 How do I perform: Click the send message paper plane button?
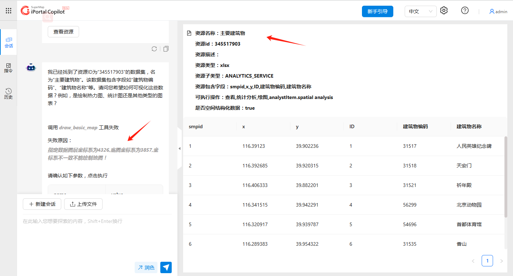pos(166,267)
